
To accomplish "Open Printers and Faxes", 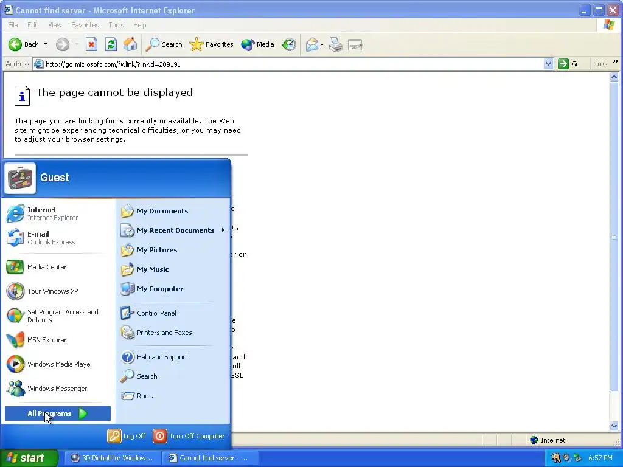I will click(x=173, y=333).
